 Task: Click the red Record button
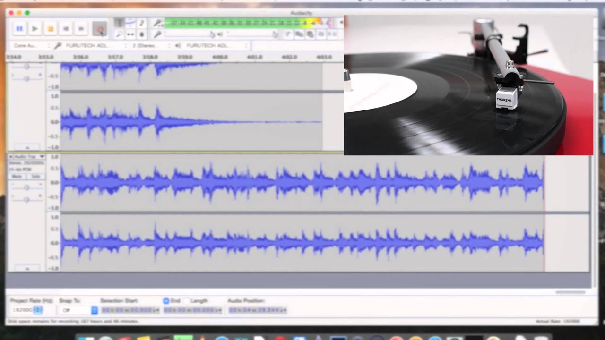pyautogui.click(x=100, y=29)
